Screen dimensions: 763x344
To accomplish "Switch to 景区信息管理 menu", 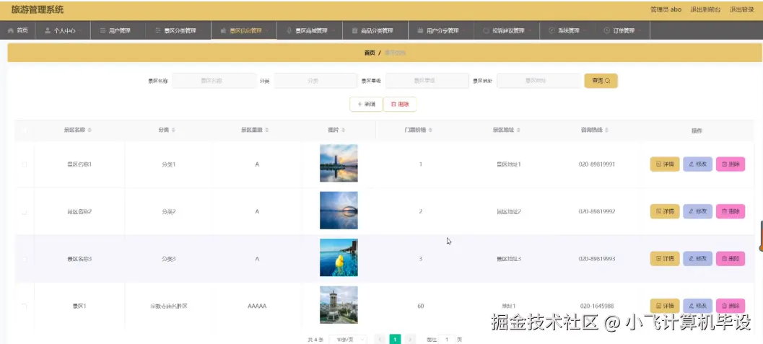I will tap(244, 30).
